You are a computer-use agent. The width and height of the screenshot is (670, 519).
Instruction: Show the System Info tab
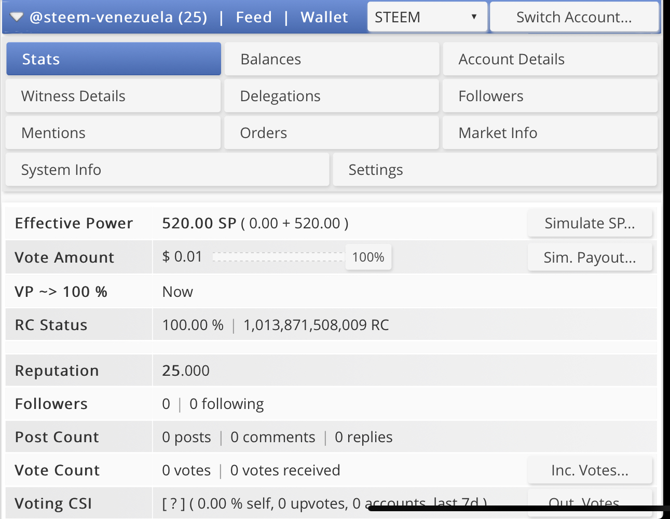[x=168, y=170]
